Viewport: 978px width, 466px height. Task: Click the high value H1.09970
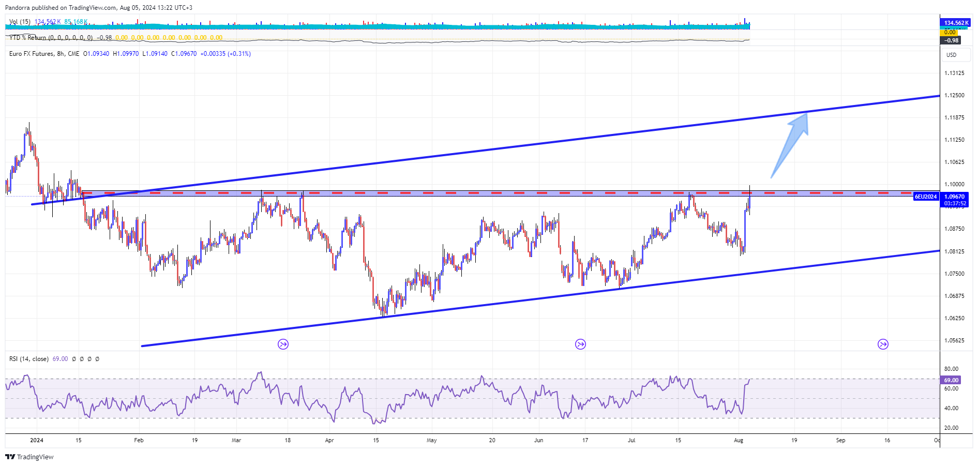tap(126, 54)
